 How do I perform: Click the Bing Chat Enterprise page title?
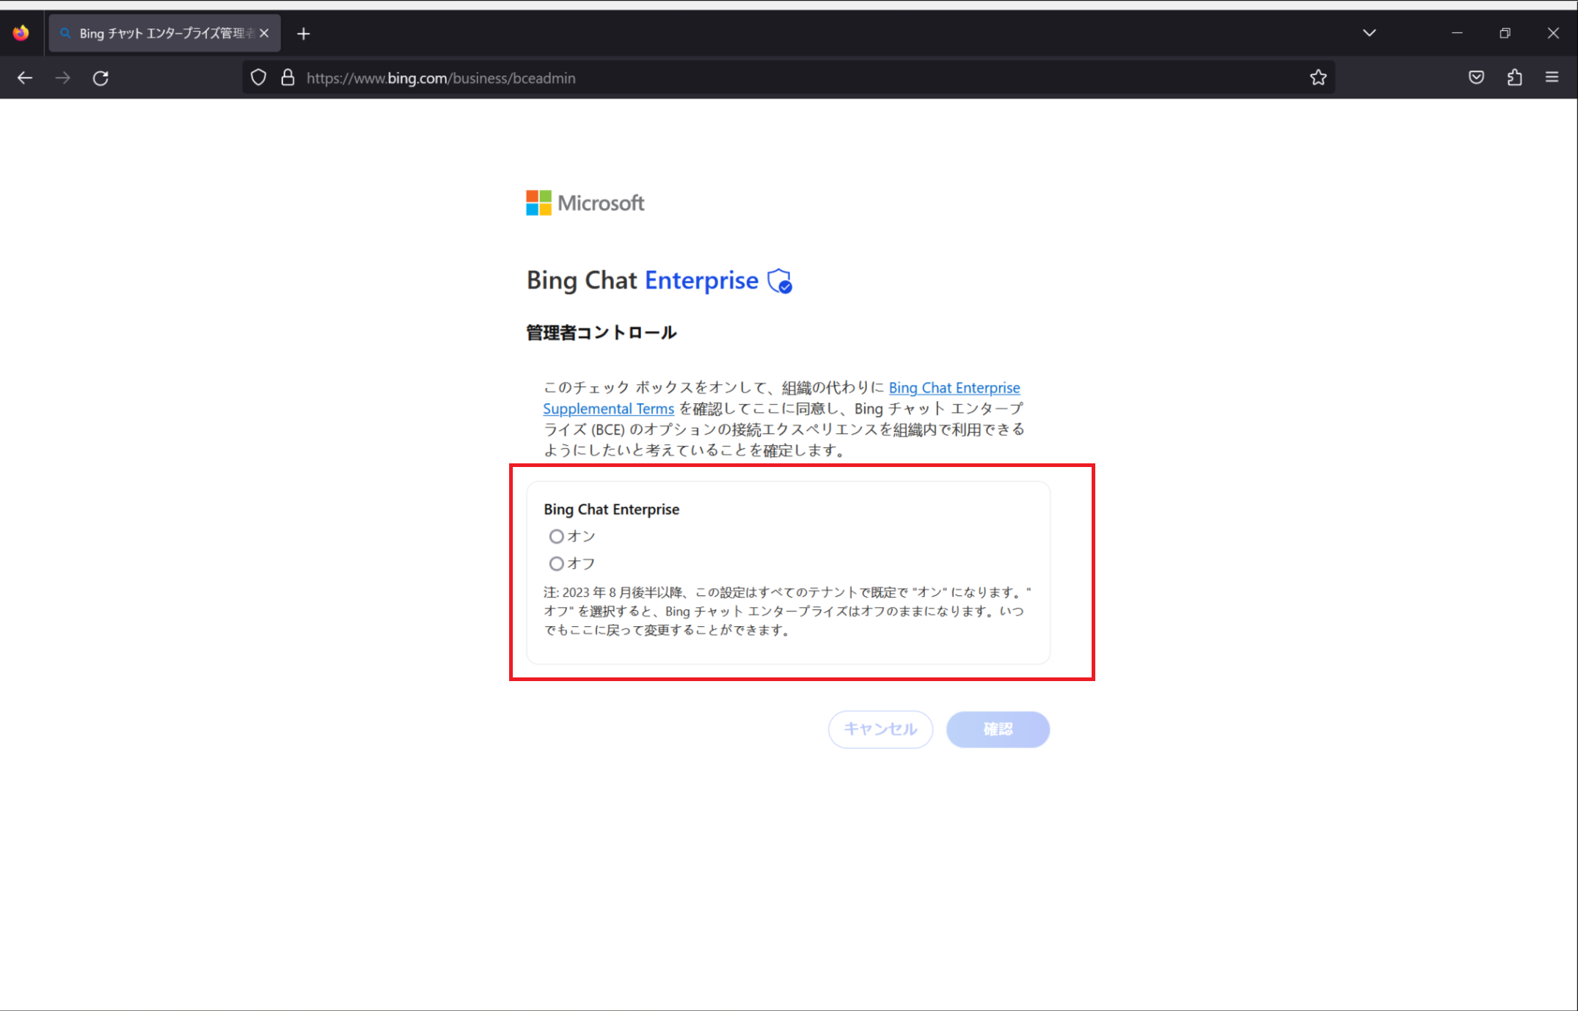click(x=643, y=281)
